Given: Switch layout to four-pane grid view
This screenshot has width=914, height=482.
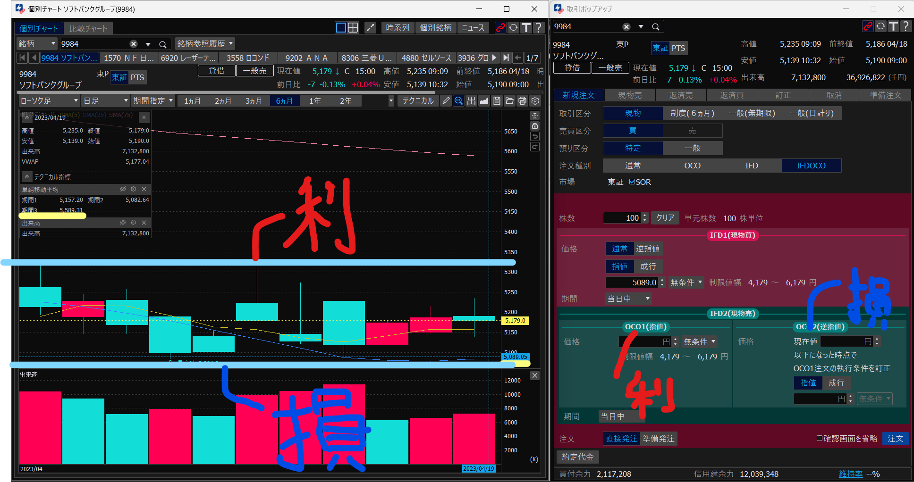Looking at the screenshot, I should point(353,27).
